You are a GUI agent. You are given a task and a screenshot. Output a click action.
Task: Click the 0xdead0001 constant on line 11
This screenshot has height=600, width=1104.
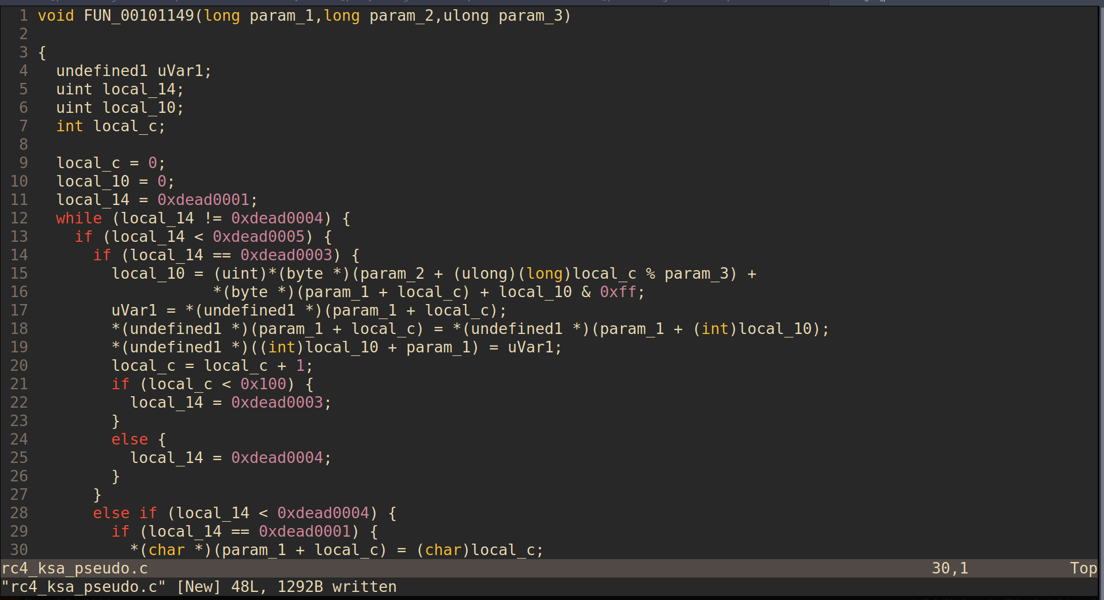point(203,200)
